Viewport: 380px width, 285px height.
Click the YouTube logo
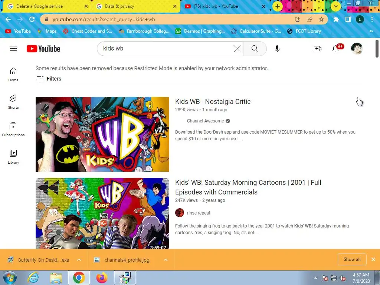pos(43,49)
